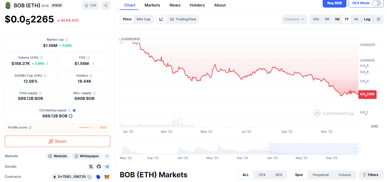The width and height of the screenshot is (387, 182).
Task: Open chart settings sliders icon
Action: coord(378,19)
